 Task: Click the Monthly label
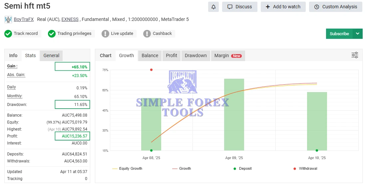coord(15,96)
